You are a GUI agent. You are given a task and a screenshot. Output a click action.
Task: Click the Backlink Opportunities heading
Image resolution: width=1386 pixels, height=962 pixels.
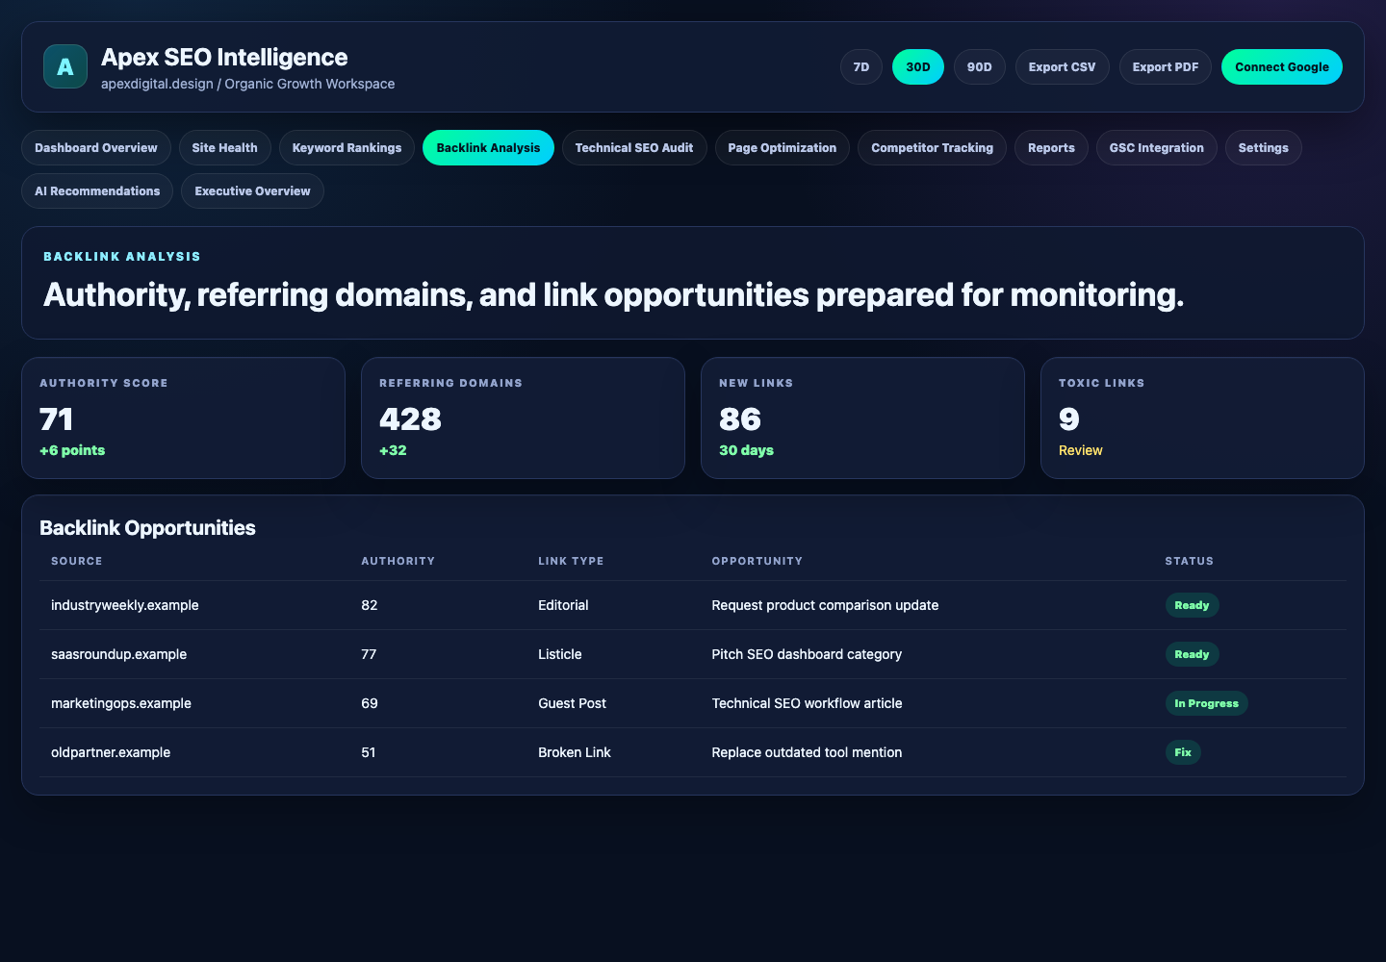tap(147, 528)
